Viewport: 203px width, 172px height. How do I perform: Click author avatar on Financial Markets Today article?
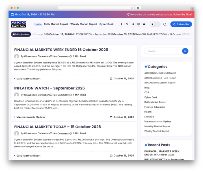point(17,133)
